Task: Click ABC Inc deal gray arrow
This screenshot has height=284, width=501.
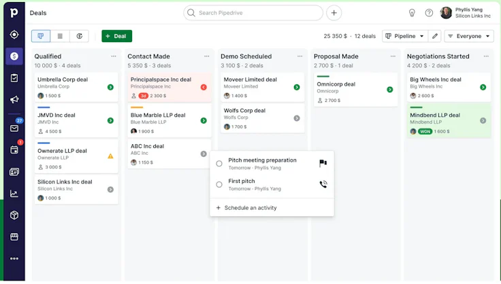Action: click(204, 154)
